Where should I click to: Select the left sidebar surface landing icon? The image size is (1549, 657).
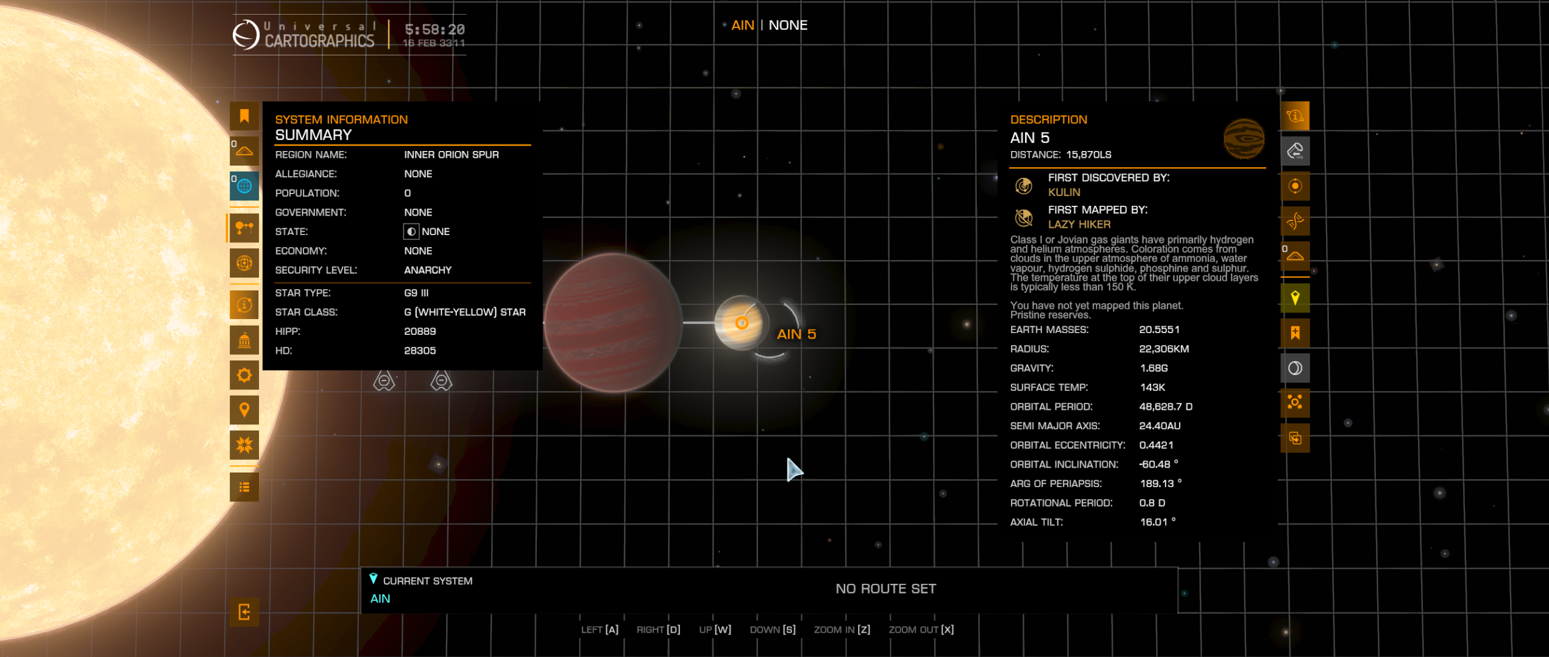[244, 150]
